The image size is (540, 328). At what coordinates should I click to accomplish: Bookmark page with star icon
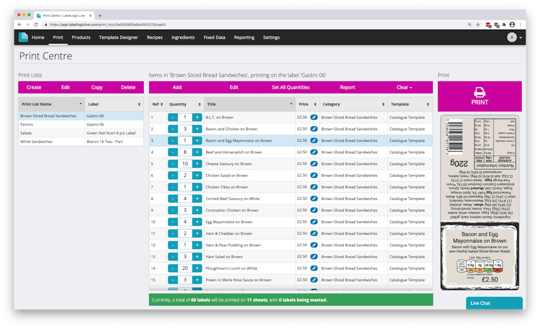478,25
